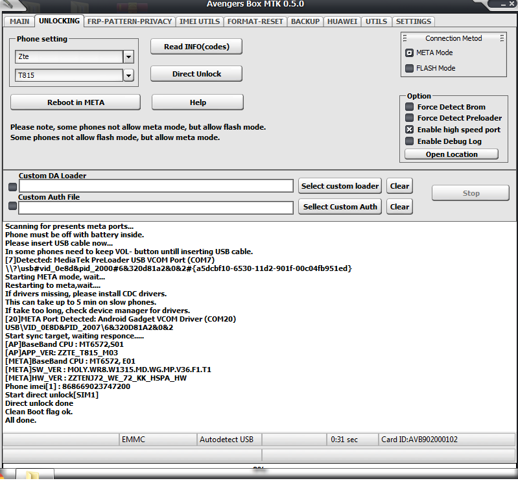518x483 pixels.
Task: Open the SETTINGS tab
Action: (414, 21)
